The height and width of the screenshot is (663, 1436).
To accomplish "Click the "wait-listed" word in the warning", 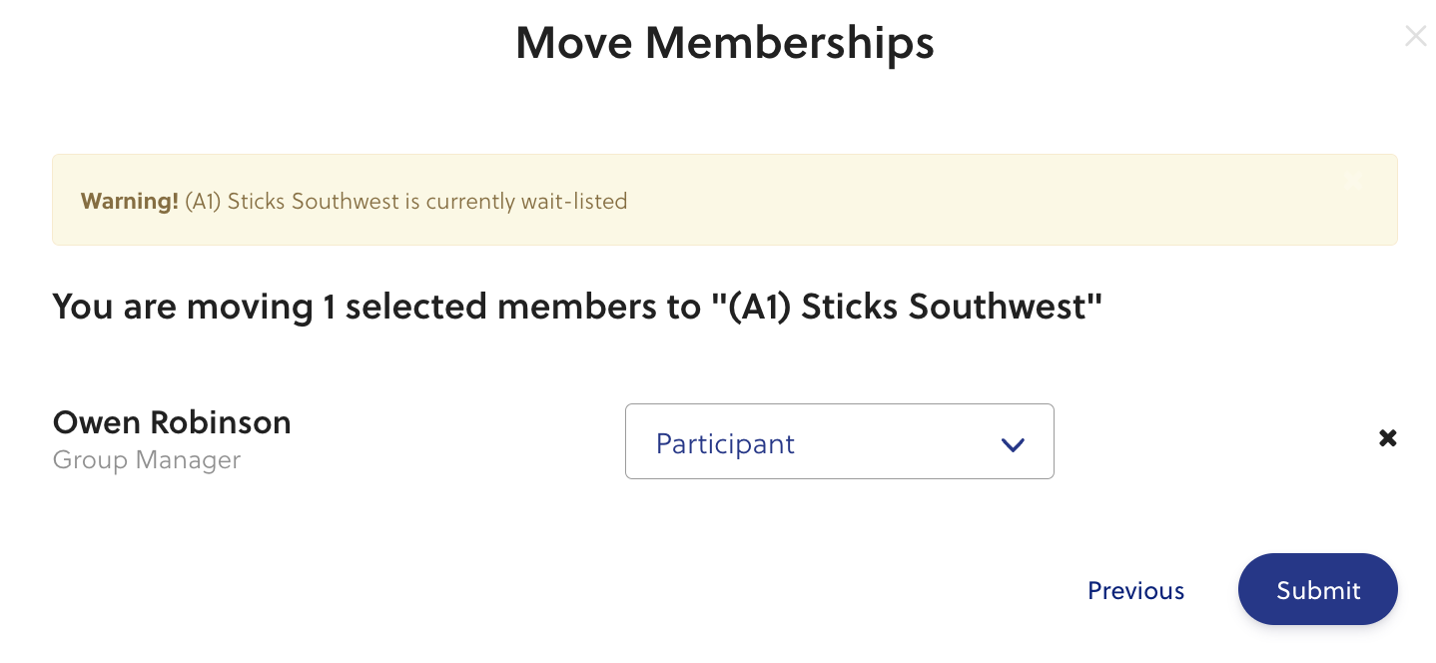I will [573, 201].
